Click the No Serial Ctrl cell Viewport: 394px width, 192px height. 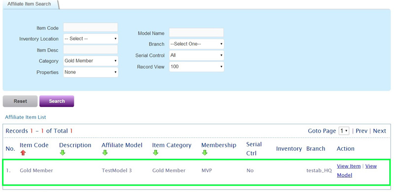click(x=250, y=170)
